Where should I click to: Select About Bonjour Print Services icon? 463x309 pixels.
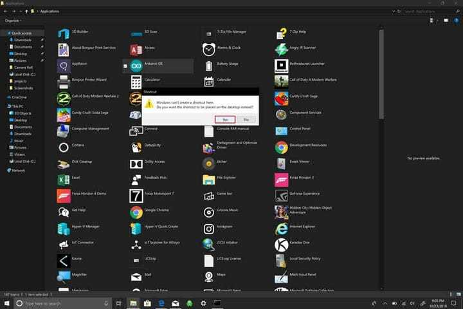[64, 50]
